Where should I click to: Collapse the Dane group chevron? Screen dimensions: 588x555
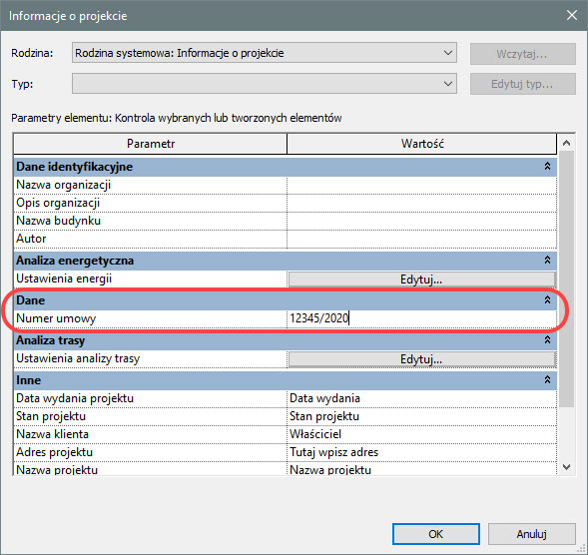point(547,299)
